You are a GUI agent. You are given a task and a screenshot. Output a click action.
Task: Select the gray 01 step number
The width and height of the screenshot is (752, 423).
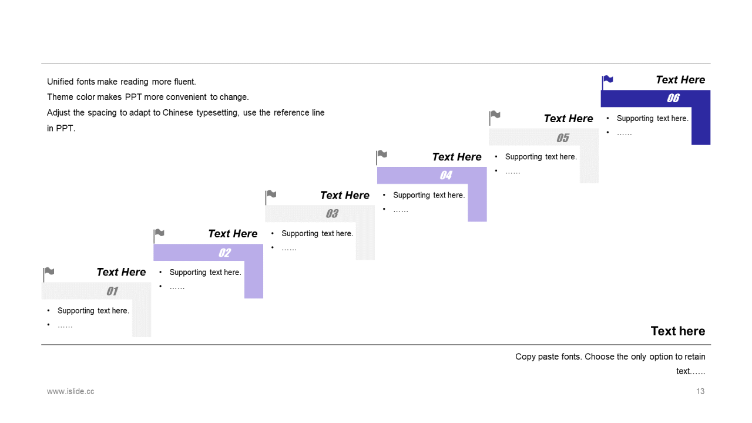click(x=112, y=291)
